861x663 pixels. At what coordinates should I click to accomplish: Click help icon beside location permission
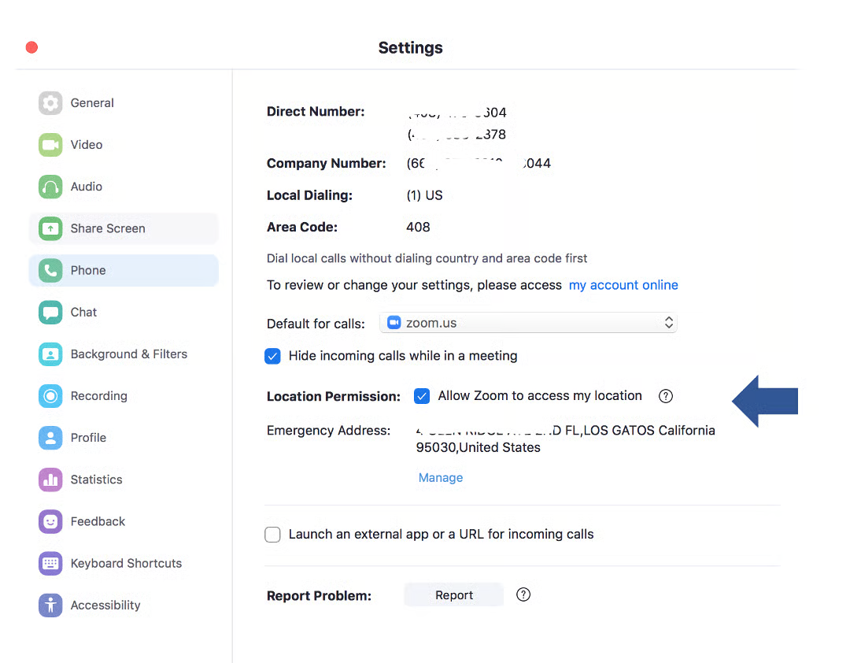(x=666, y=396)
